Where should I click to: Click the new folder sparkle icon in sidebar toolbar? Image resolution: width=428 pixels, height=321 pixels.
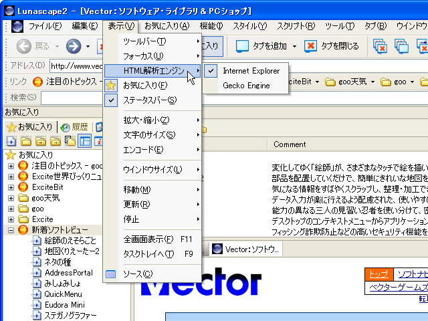pos(70,141)
